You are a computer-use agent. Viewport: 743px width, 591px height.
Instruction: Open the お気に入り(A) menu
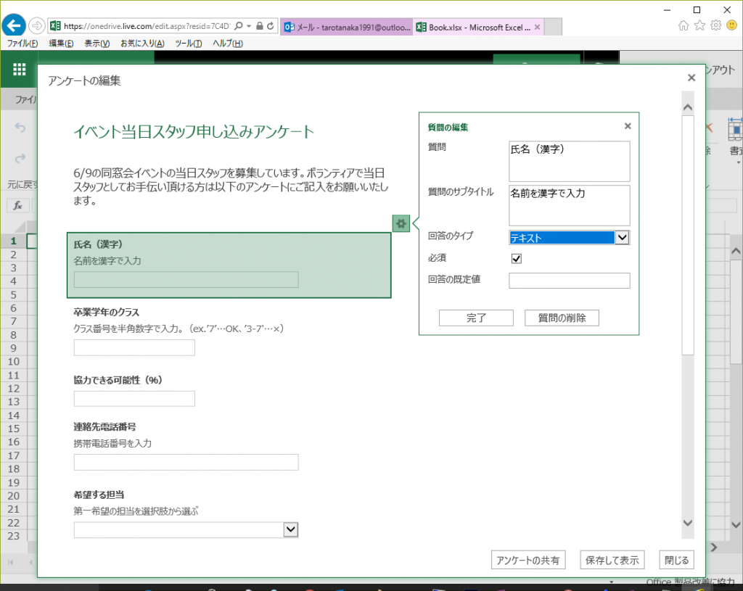(142, 44)
